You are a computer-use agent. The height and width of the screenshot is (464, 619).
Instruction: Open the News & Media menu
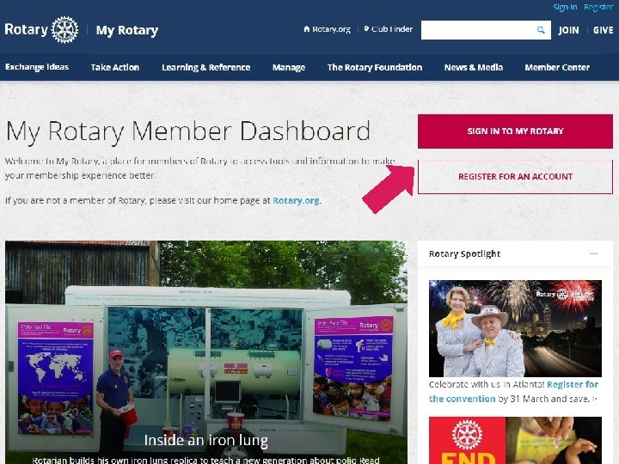474,68
